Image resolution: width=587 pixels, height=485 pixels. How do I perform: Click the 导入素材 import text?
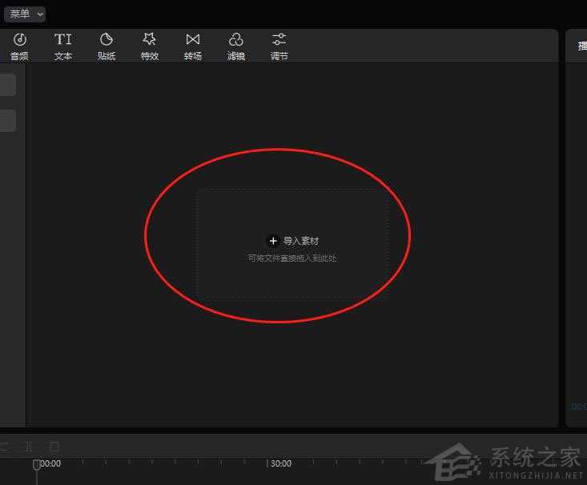tap(301, 241)
